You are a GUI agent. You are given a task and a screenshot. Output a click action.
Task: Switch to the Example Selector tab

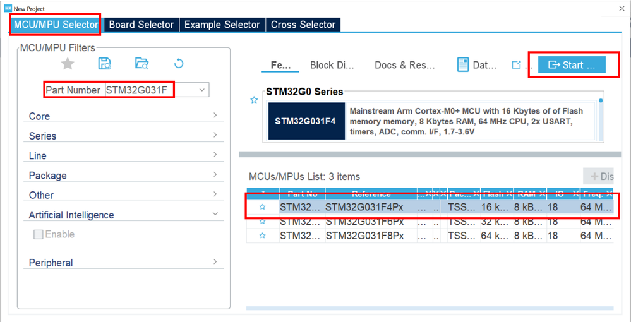point(222,25)
